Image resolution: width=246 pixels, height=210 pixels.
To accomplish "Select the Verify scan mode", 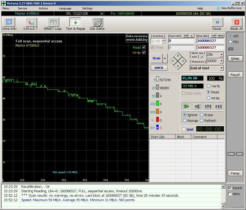I will (x=208, y=86).
